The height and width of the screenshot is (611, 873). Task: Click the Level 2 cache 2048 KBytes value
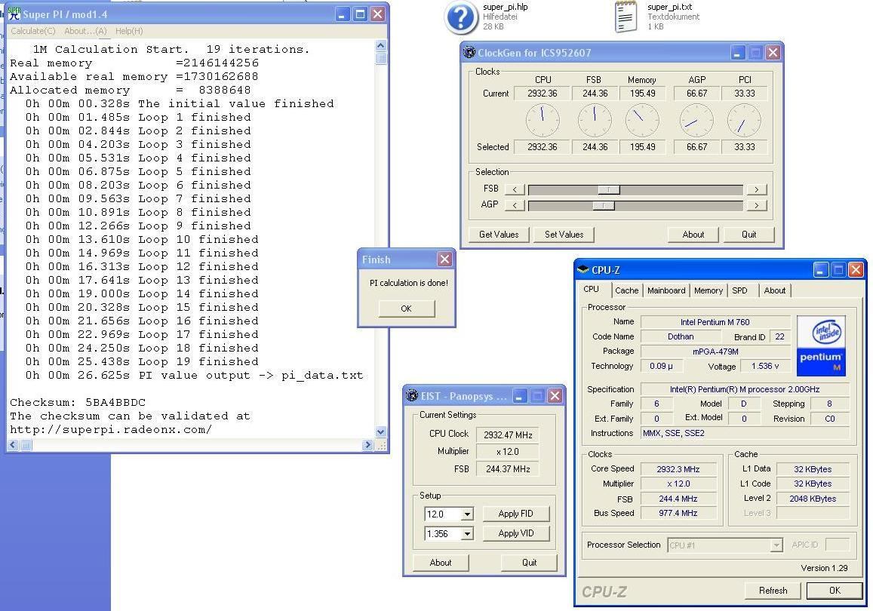[813, 499]
